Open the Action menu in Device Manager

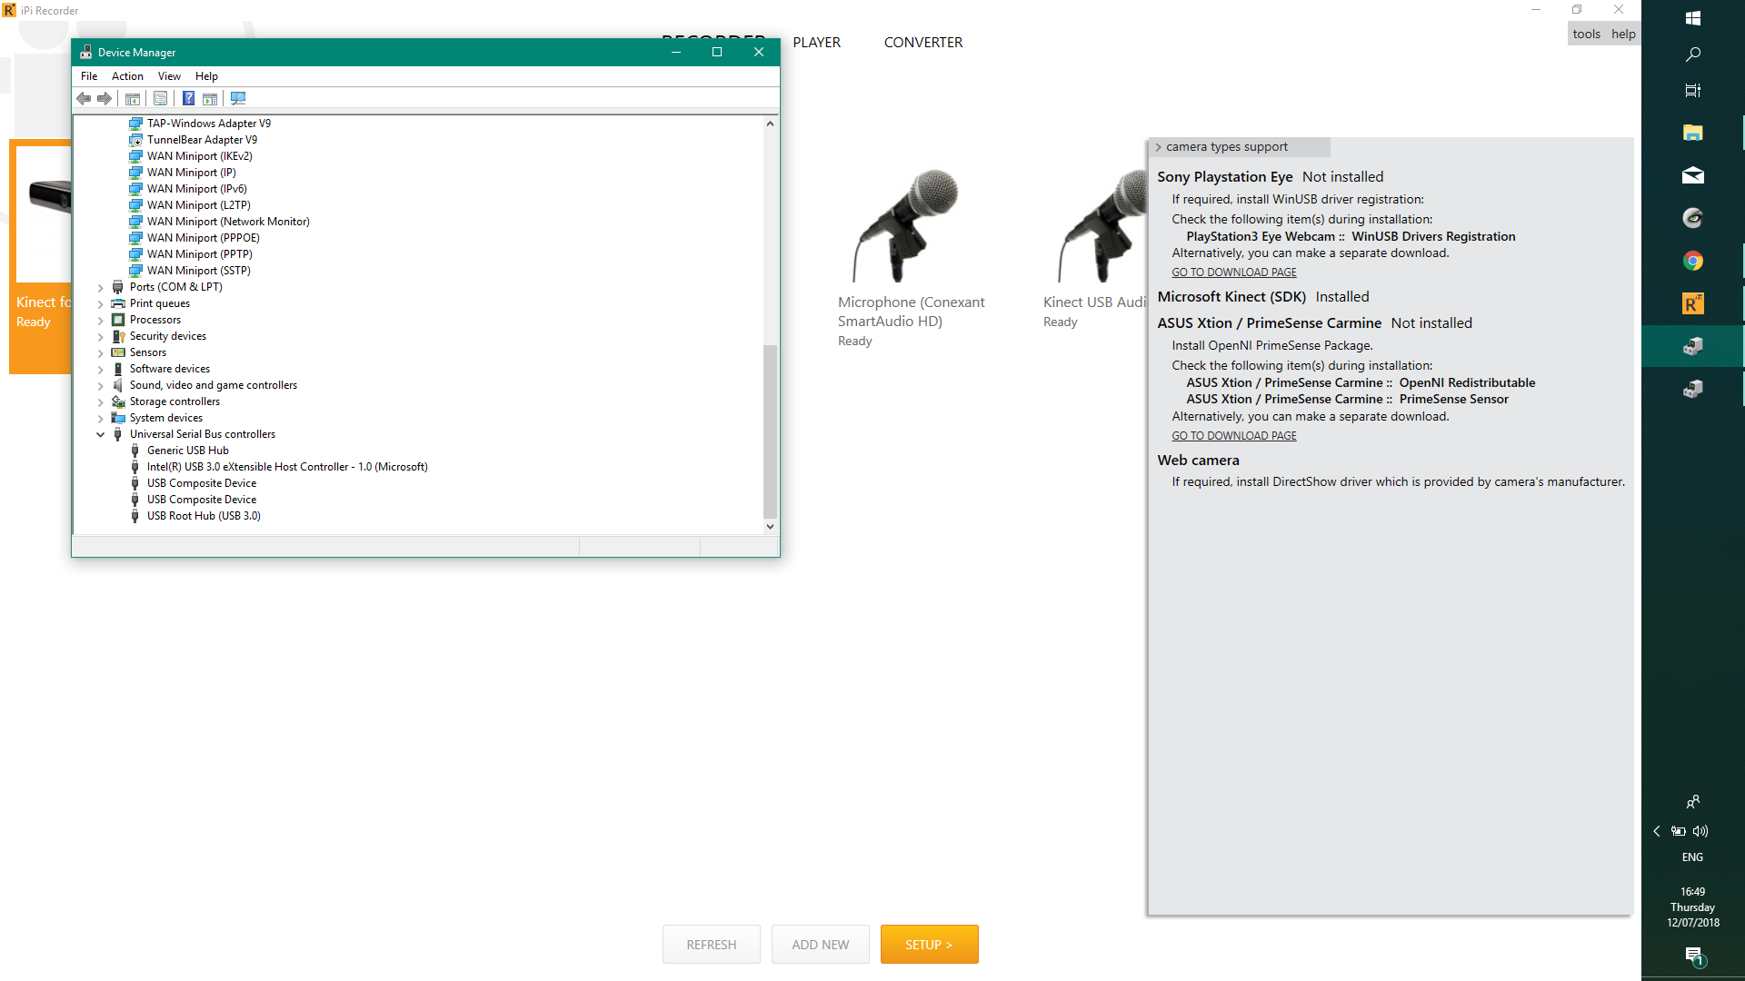click(127, 76)
